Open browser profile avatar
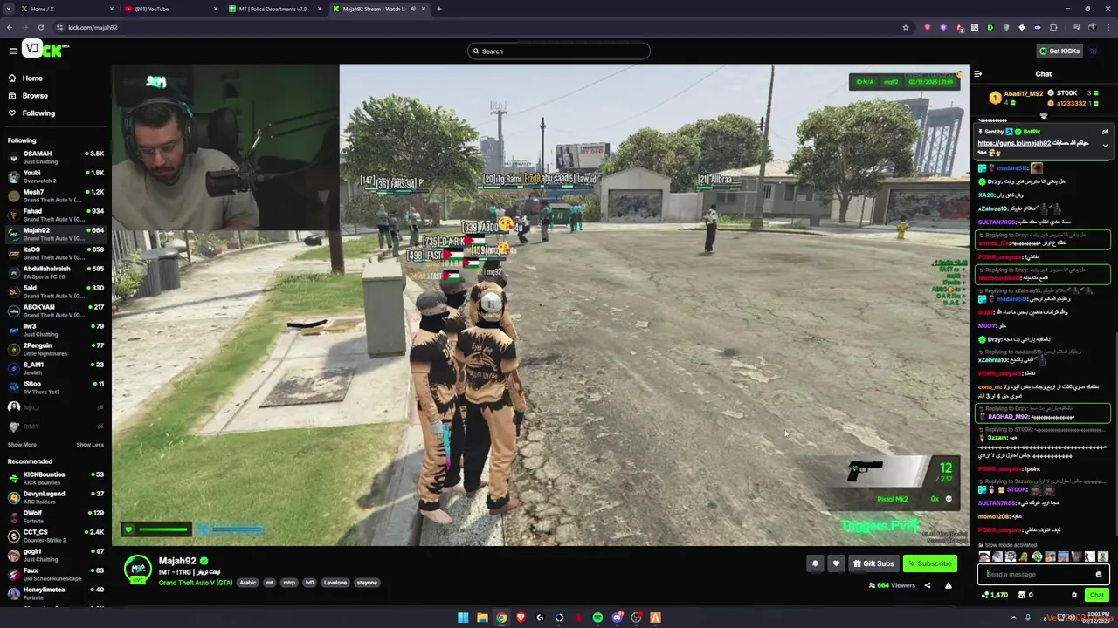This screenshot has height=628, width=1118. click(1092, 27)
